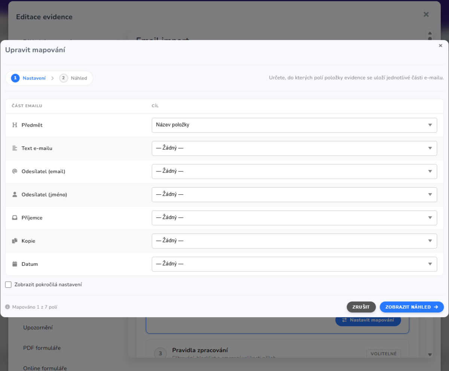Open the Kopie target dropdown
Image resolution: width=449 pixels, height=371 pixels.
294,241
